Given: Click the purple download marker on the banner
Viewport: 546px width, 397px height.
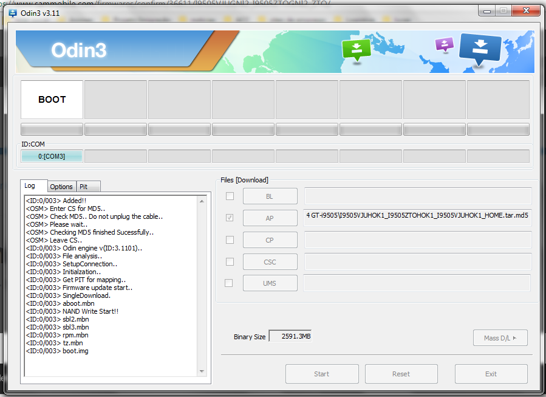Looking at the screenshot, I should tap(445, 44).
